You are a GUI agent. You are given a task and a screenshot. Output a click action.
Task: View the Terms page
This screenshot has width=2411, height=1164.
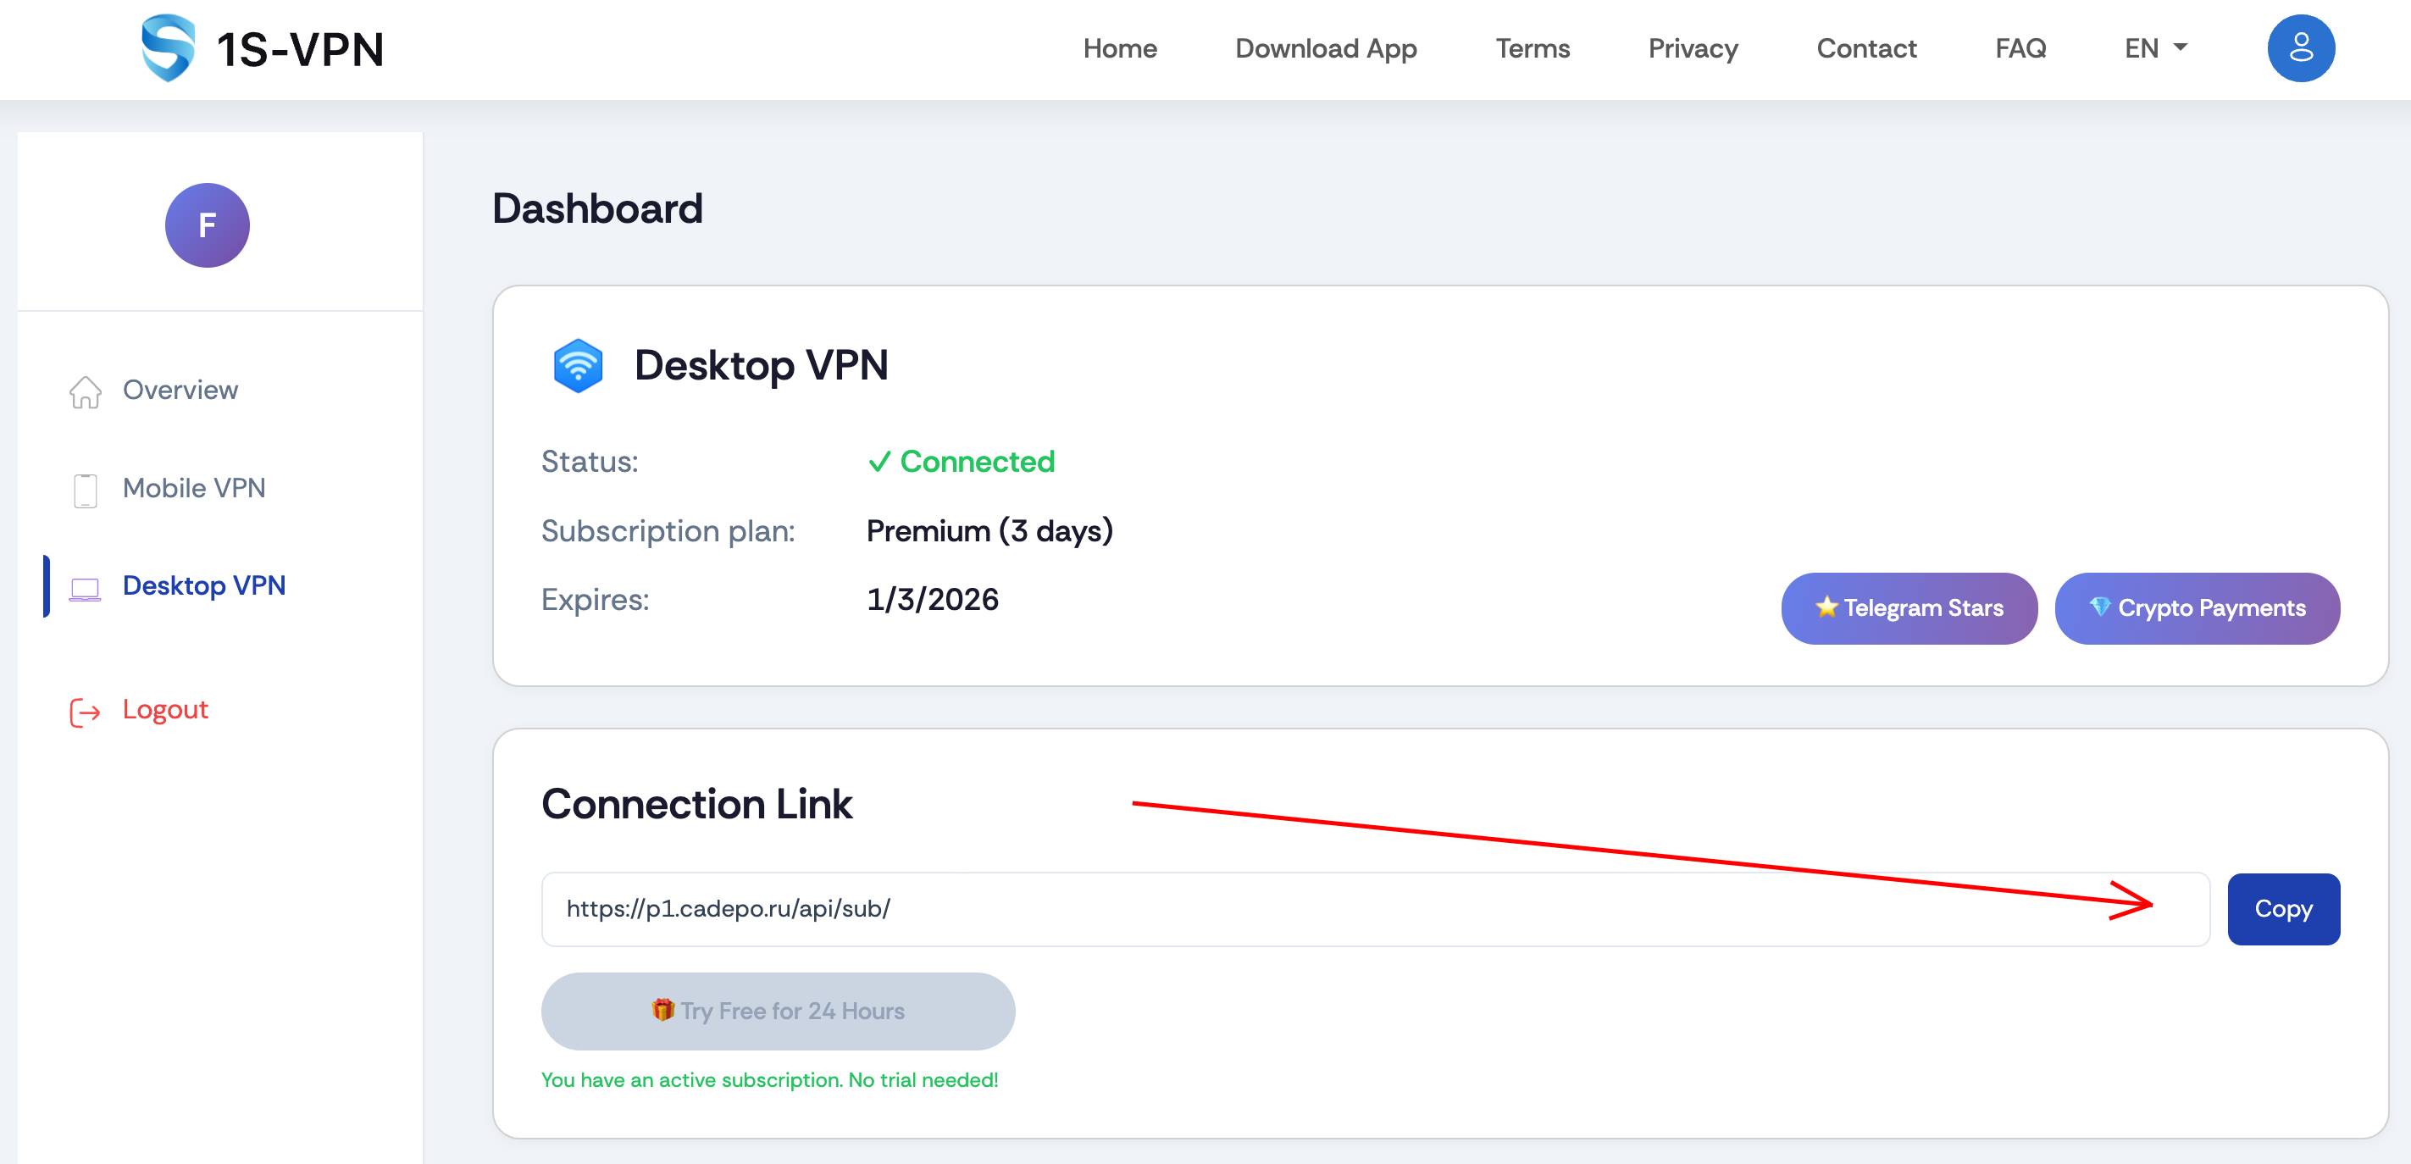click(x=1533, y=47)
